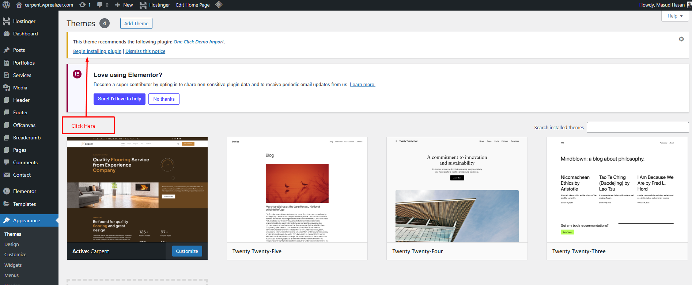Open the Twenty Twenty-Three theme thumbnail

point(617,190)
